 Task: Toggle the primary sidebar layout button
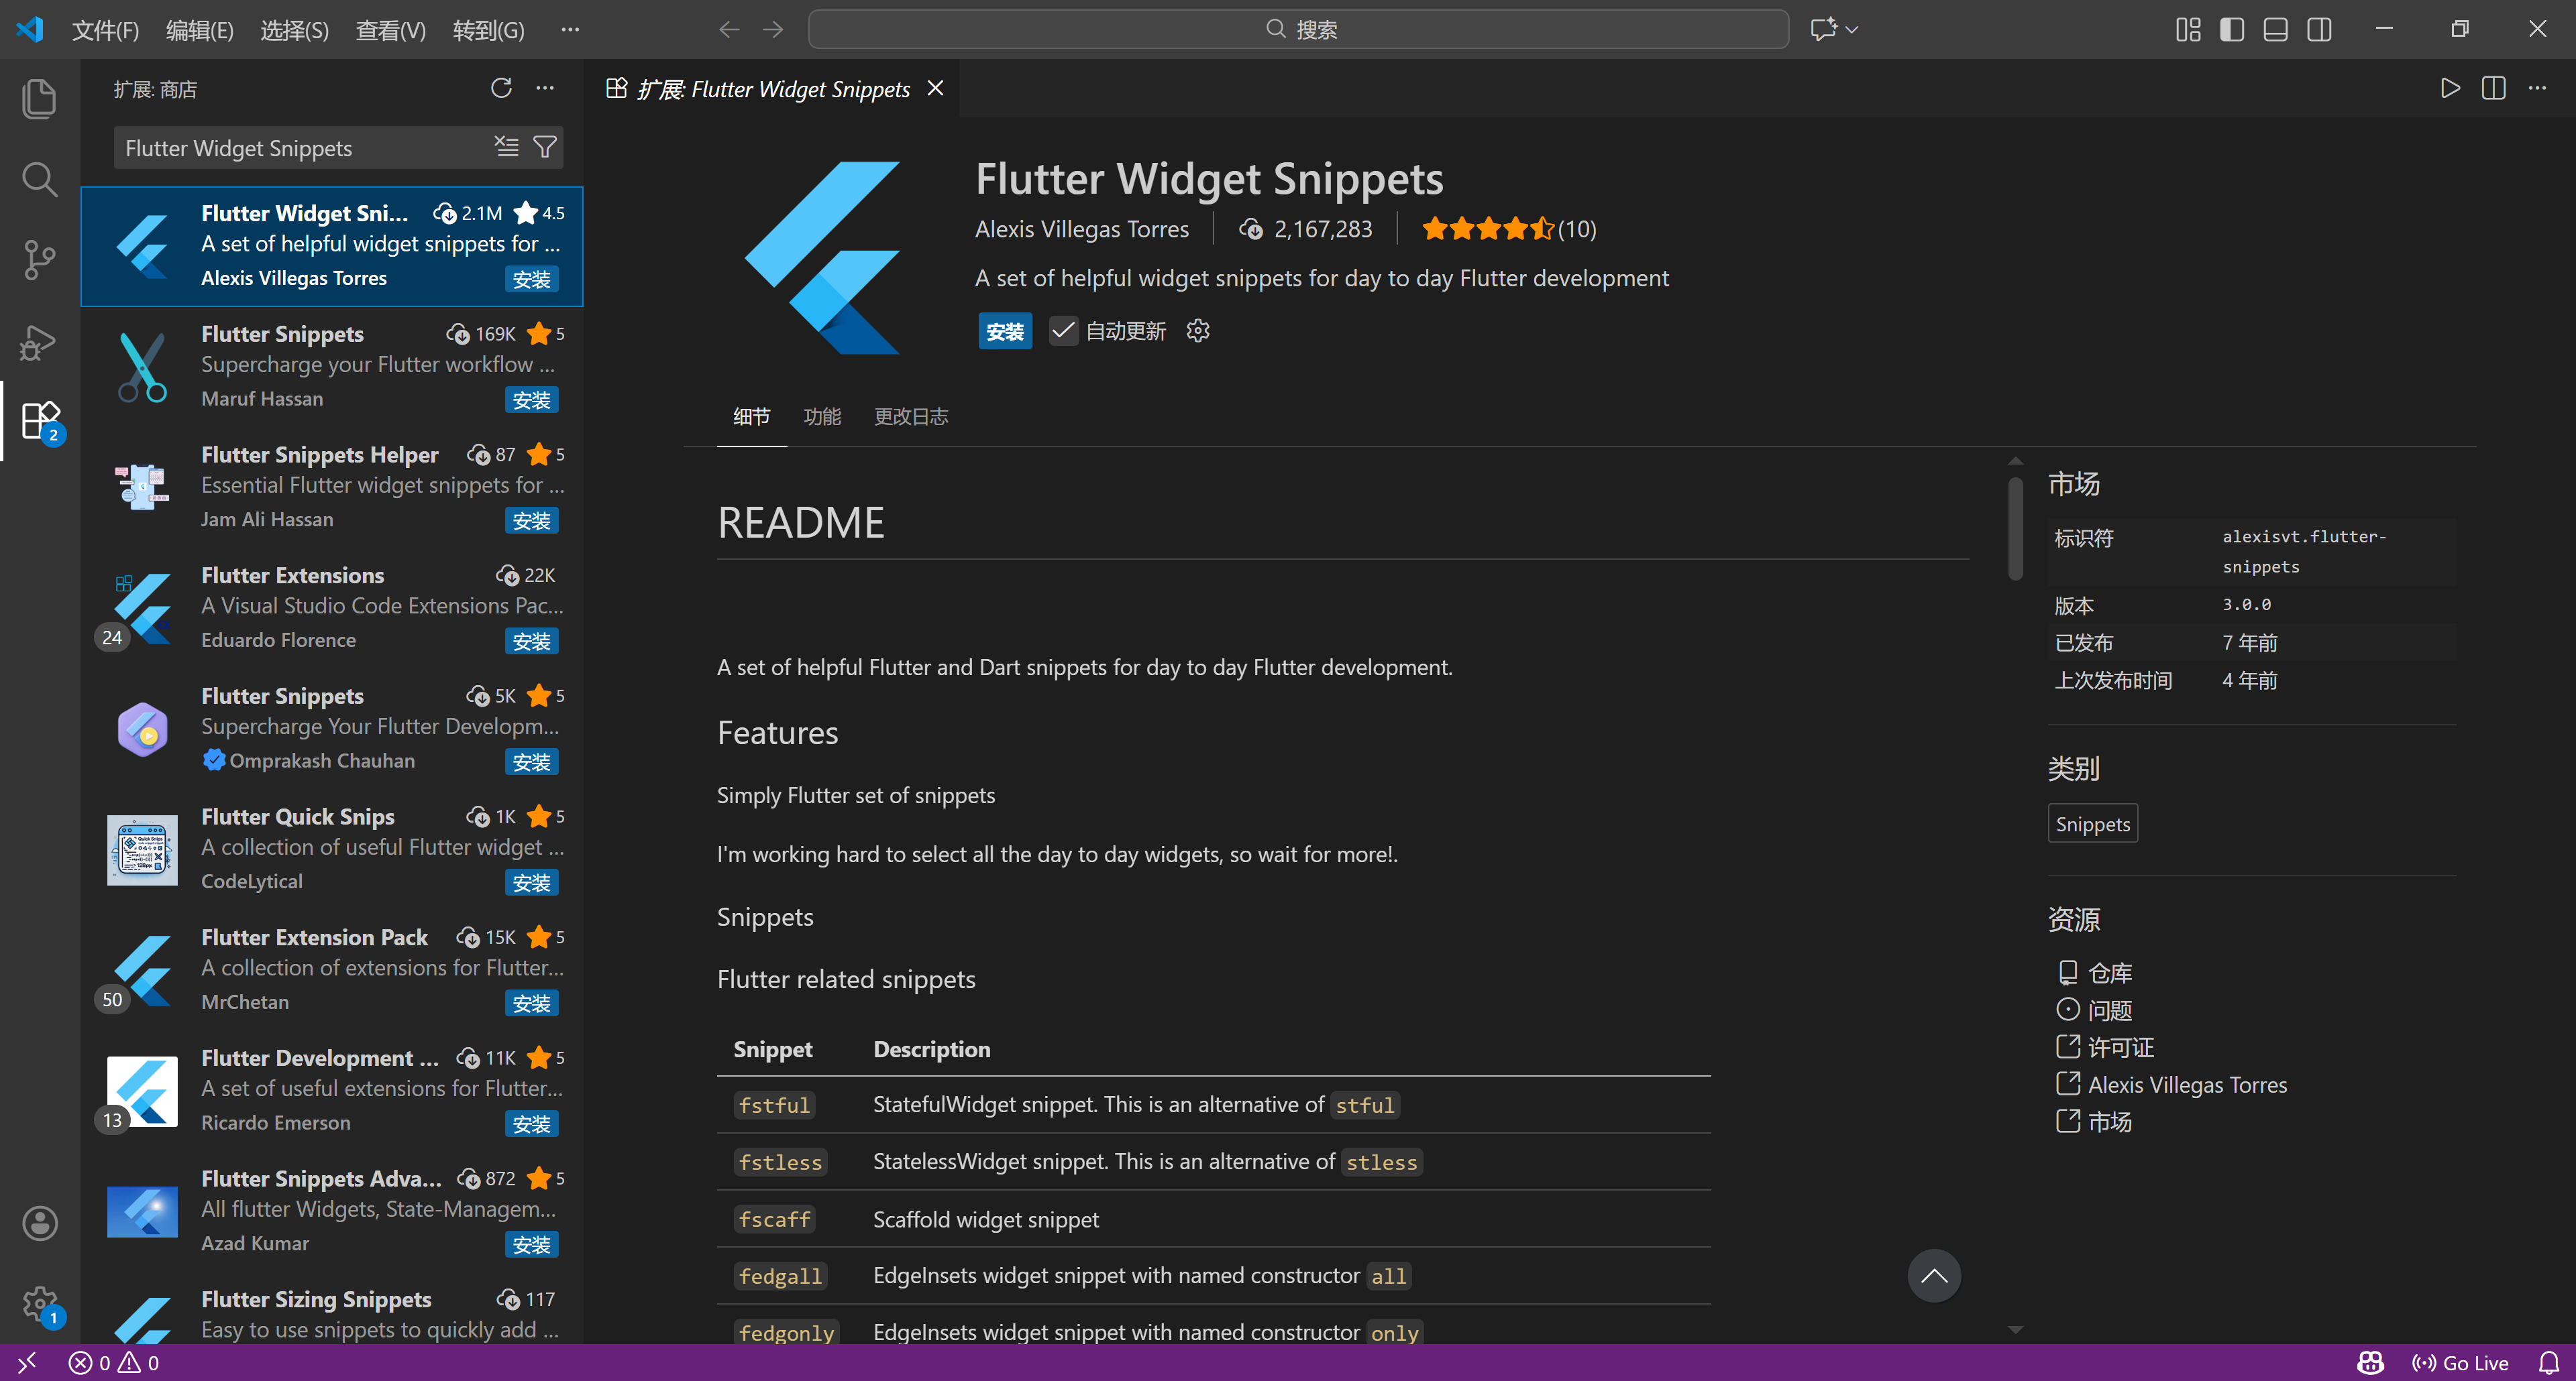click(x=2231, y=29)
